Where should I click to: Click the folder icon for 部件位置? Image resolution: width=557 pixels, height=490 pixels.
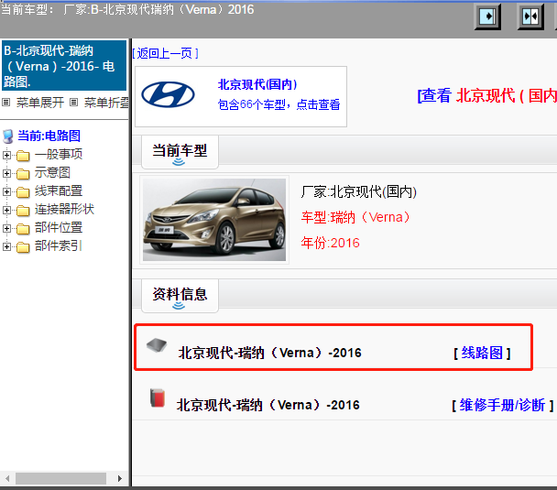pos(23,229)
